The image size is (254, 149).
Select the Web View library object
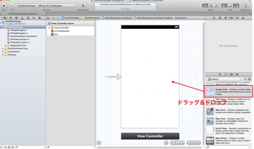229,111
